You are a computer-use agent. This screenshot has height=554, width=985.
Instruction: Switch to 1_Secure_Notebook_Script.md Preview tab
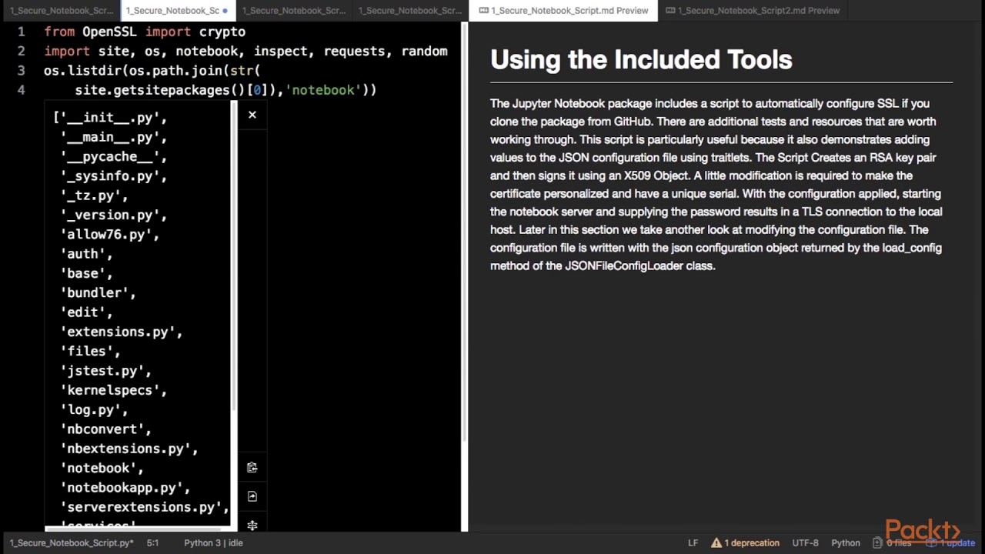click(x=563, y=11)
